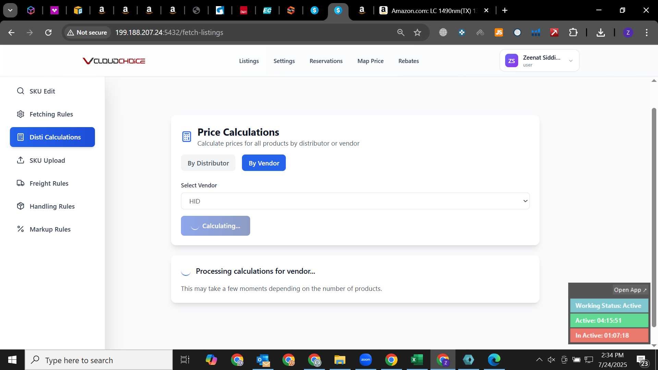Image resolution: width=658 pixels, height=370 pixels.
Task: Click the CloudChoice logo
Action: (114, 61)
